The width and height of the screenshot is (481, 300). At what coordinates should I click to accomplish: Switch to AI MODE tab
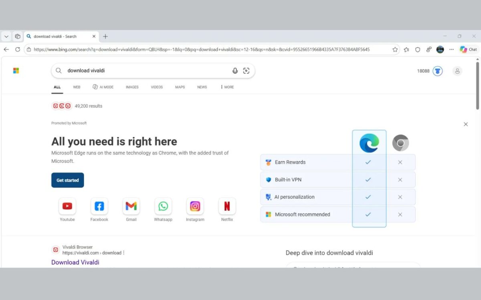(103, 87)
